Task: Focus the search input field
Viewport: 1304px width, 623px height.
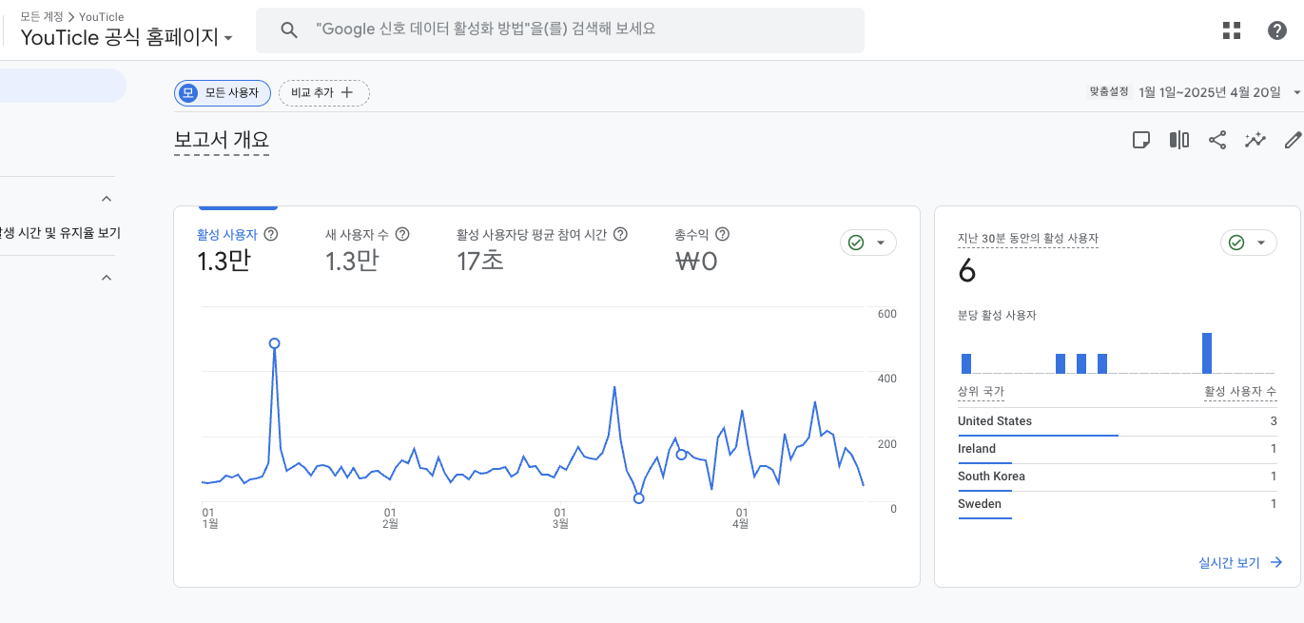Action: click(x=560, y=29)
